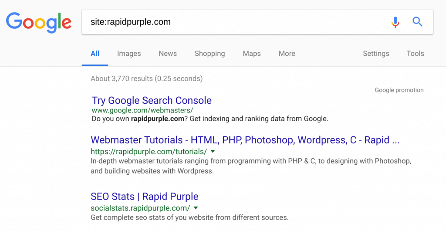Viewport: 446px width, 231px height.
Task: Switch to the News tab
Action: [x=168, y=54]
